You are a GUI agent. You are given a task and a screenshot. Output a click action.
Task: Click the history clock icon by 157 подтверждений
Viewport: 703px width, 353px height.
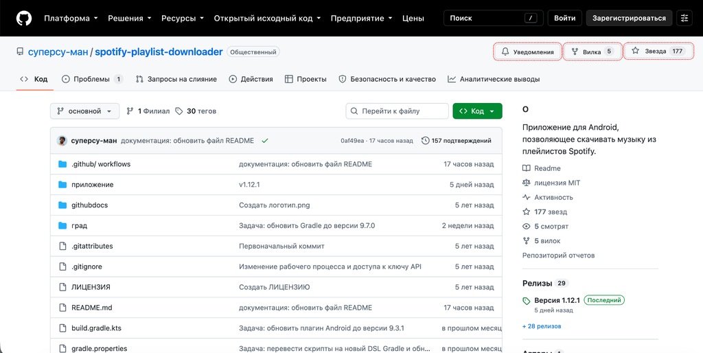[426, 141]
